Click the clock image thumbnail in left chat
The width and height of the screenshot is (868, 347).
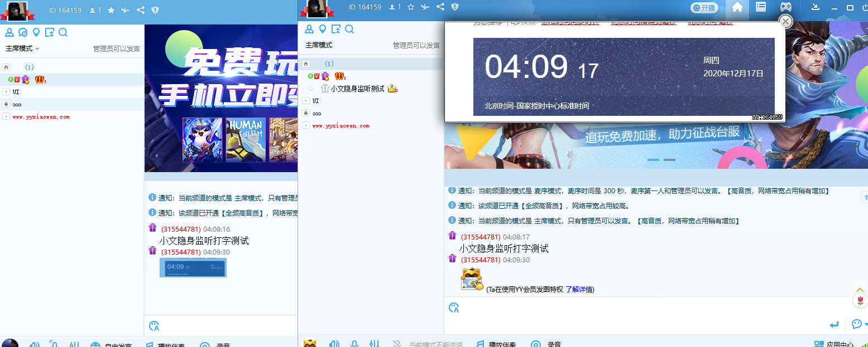193,267
